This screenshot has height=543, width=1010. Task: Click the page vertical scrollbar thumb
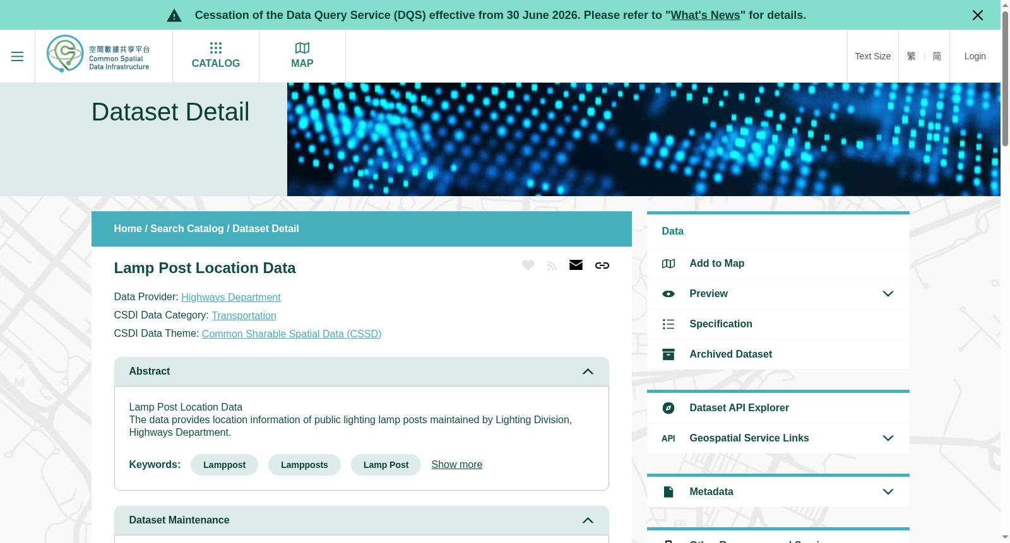[1005, 79]
